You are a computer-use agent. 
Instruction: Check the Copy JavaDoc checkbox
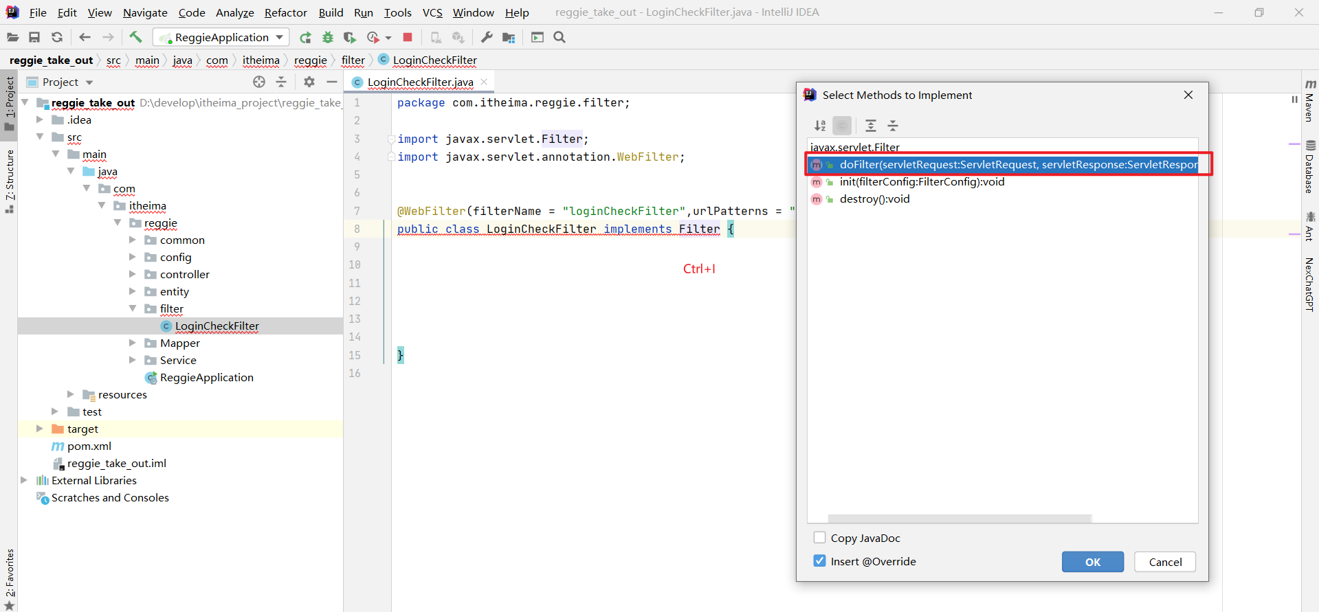[819, 538]
